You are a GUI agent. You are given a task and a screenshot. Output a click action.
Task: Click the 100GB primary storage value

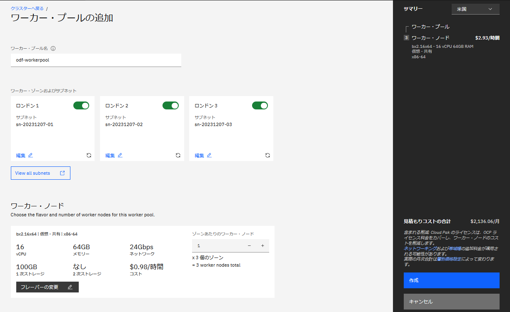click(x=27, y=267)
